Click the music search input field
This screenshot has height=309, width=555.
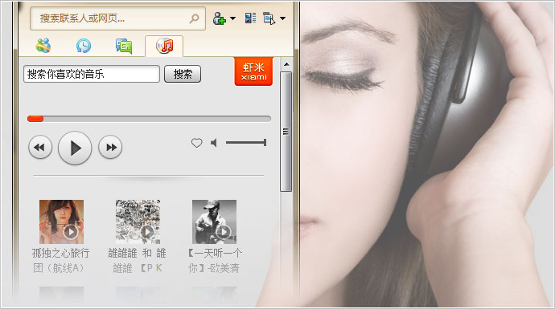click(x=92, y=74)
